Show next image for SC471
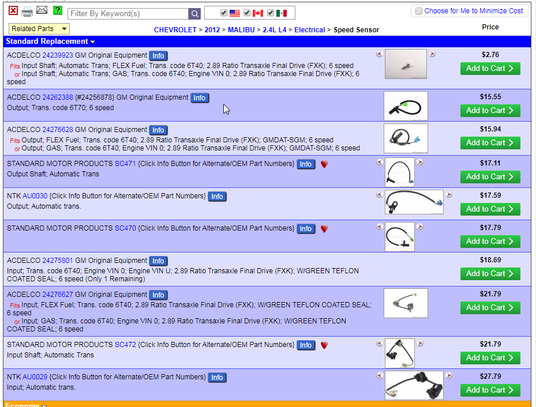 click(420, 162)
